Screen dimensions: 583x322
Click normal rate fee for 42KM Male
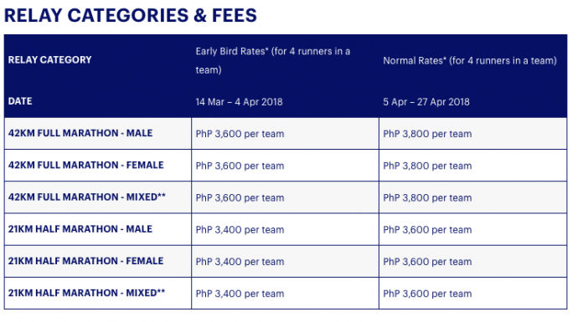pos(427,134)
